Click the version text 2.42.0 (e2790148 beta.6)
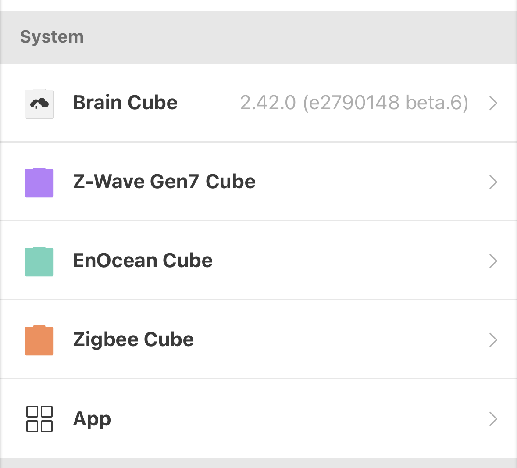 pyautogui.click(x=354, y=103)
